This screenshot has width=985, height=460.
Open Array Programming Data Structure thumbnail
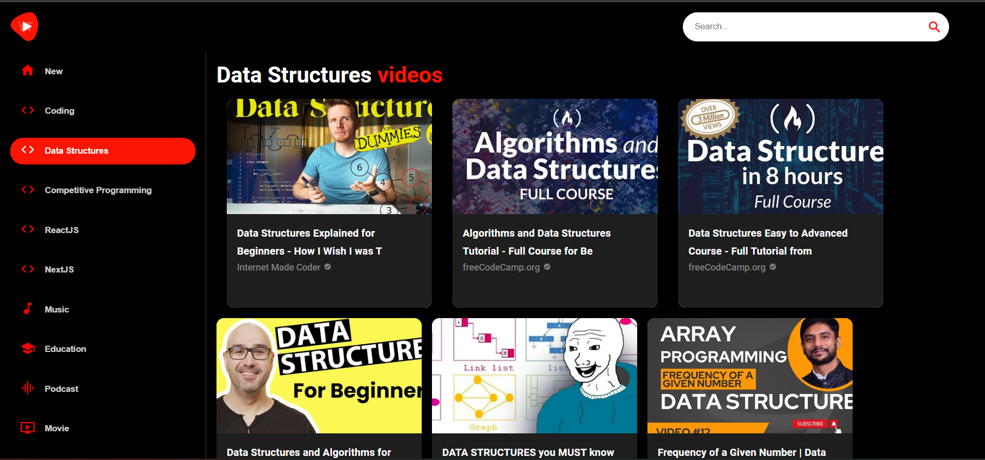[x=750, y=375]
